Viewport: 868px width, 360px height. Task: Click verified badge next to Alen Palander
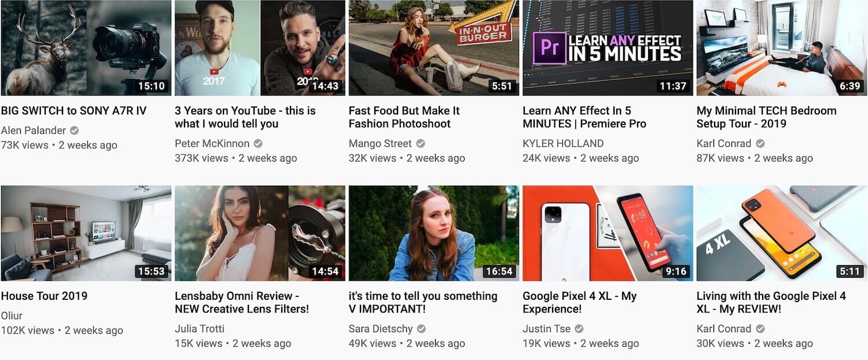tap(75, 130)
